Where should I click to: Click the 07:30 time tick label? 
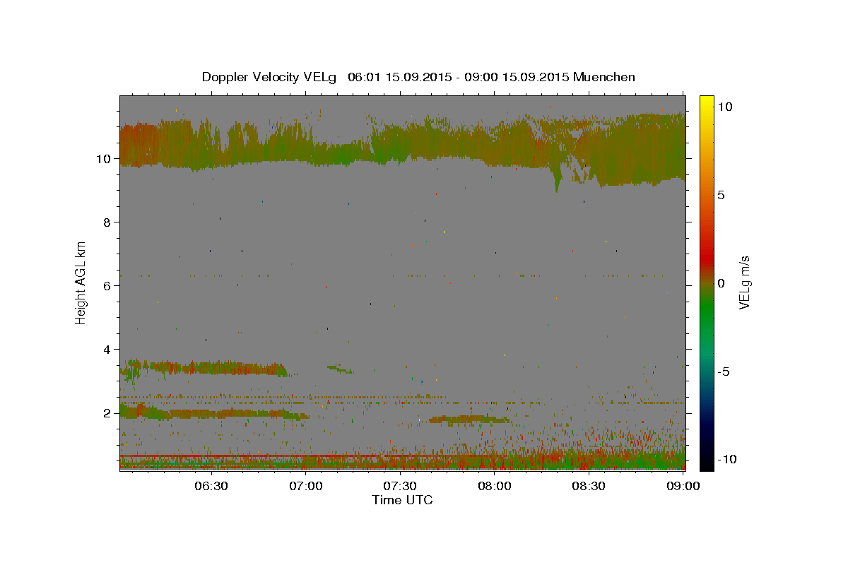pos(400,486)
